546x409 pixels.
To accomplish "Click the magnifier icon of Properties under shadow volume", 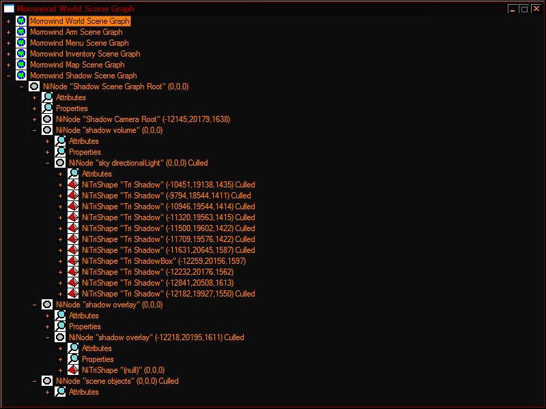I will pos(60,152).
